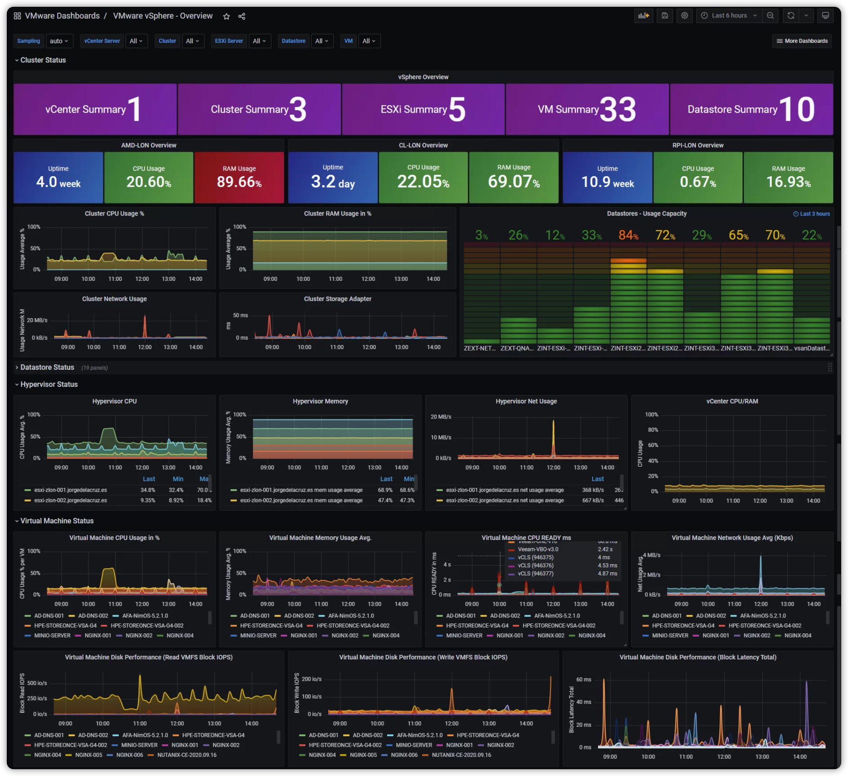Toggle esxi-zlon-002 series in Hypervisor CPU legend
The width and height of the screenshot is (848, 776).
tap(70, 501)
